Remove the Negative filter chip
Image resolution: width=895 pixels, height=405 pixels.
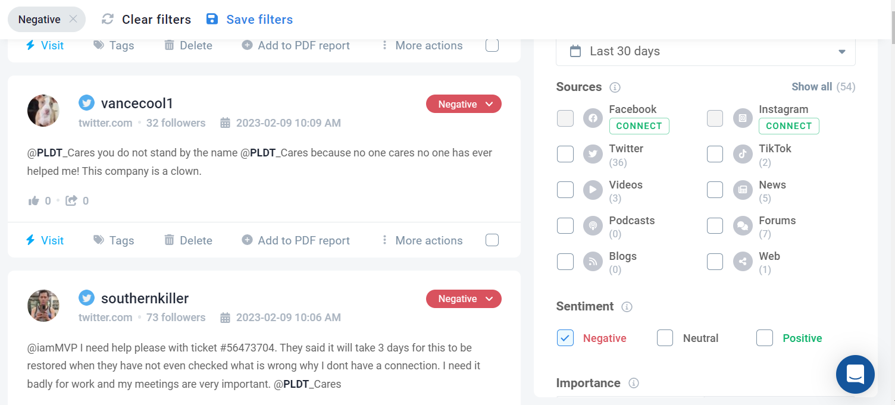pyautogui.click(x=73, y=19)
